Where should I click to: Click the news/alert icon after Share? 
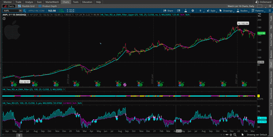tap(178, 11)
